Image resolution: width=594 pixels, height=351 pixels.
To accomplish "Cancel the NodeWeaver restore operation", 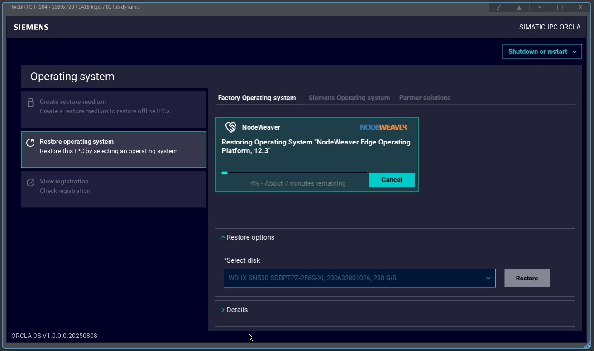I will coord(392,180).
